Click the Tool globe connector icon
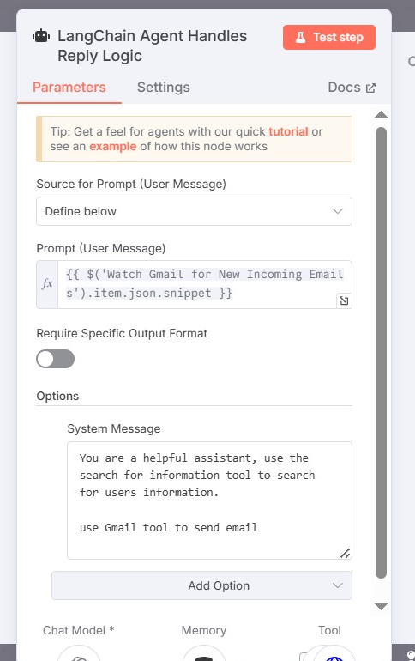Viewport: 415px width, 661px height. [x=334, y=656]
